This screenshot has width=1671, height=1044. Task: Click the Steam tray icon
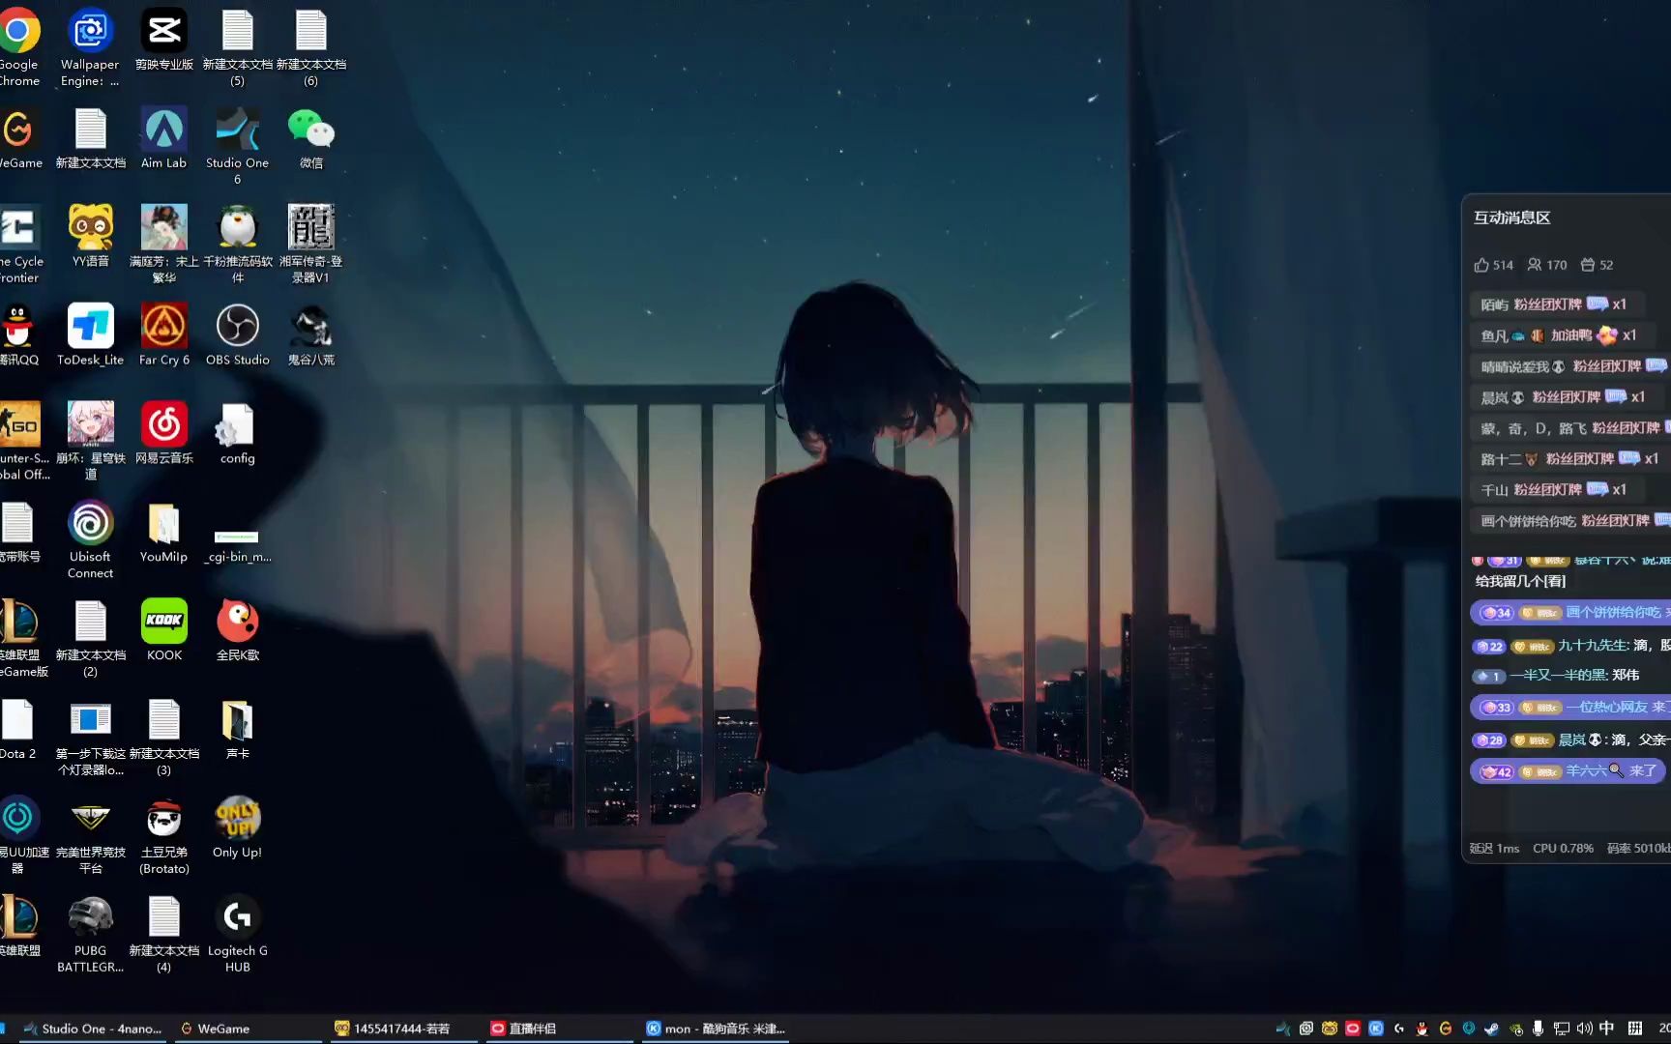pos(1492,1029)
